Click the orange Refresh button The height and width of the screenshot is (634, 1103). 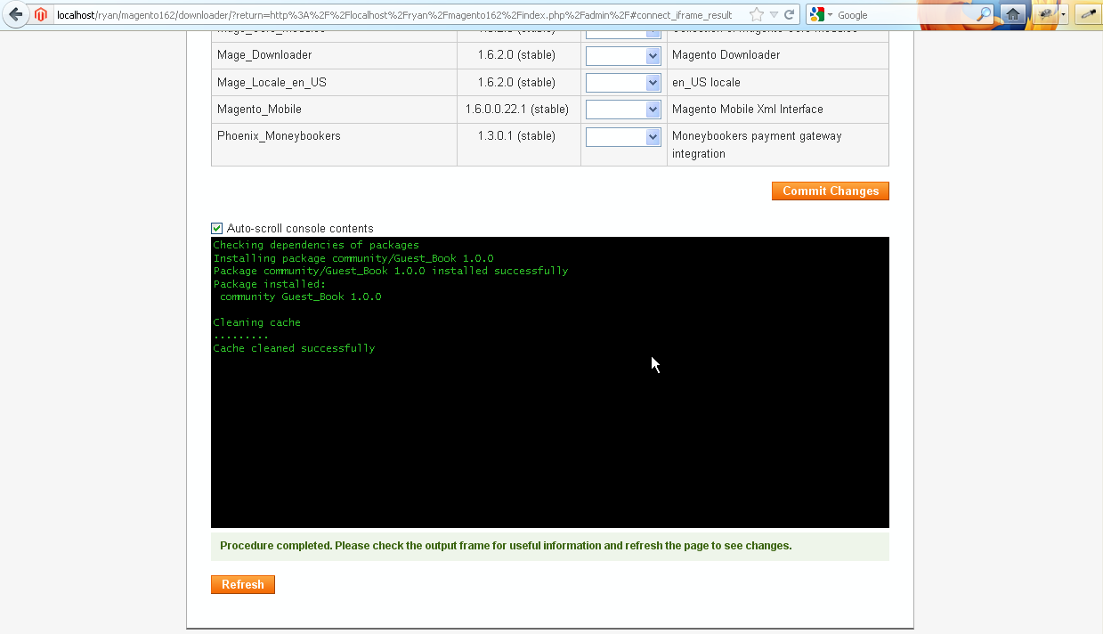point(243,584)
